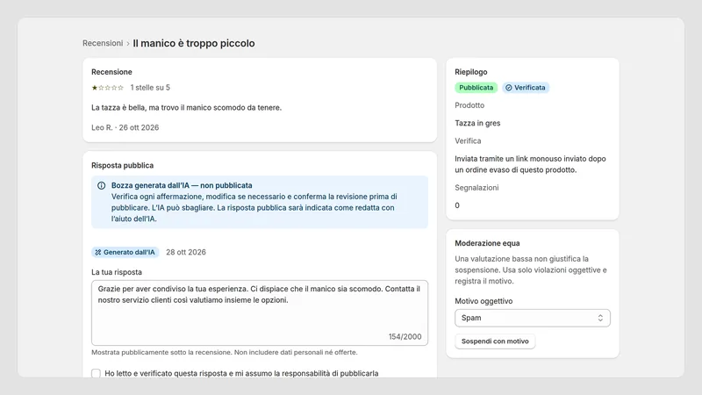Click the Riepilogo heading
Image resolution: width=702 pixels, height=395 pixels.
click(471, 72)
